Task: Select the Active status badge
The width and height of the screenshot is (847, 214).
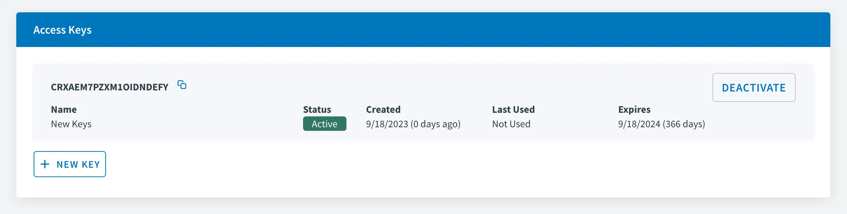Action: 324,124
